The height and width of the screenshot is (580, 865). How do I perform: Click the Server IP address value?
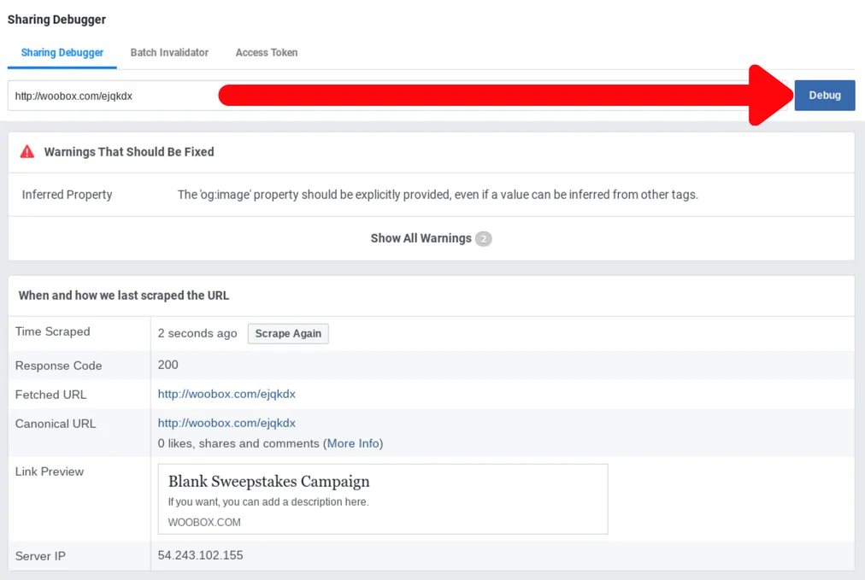(x=200, y=555)
